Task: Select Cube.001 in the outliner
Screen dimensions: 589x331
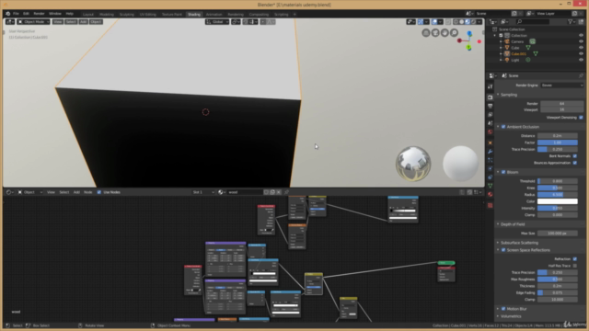Action: pyautogui.click(x=519, y=53)
